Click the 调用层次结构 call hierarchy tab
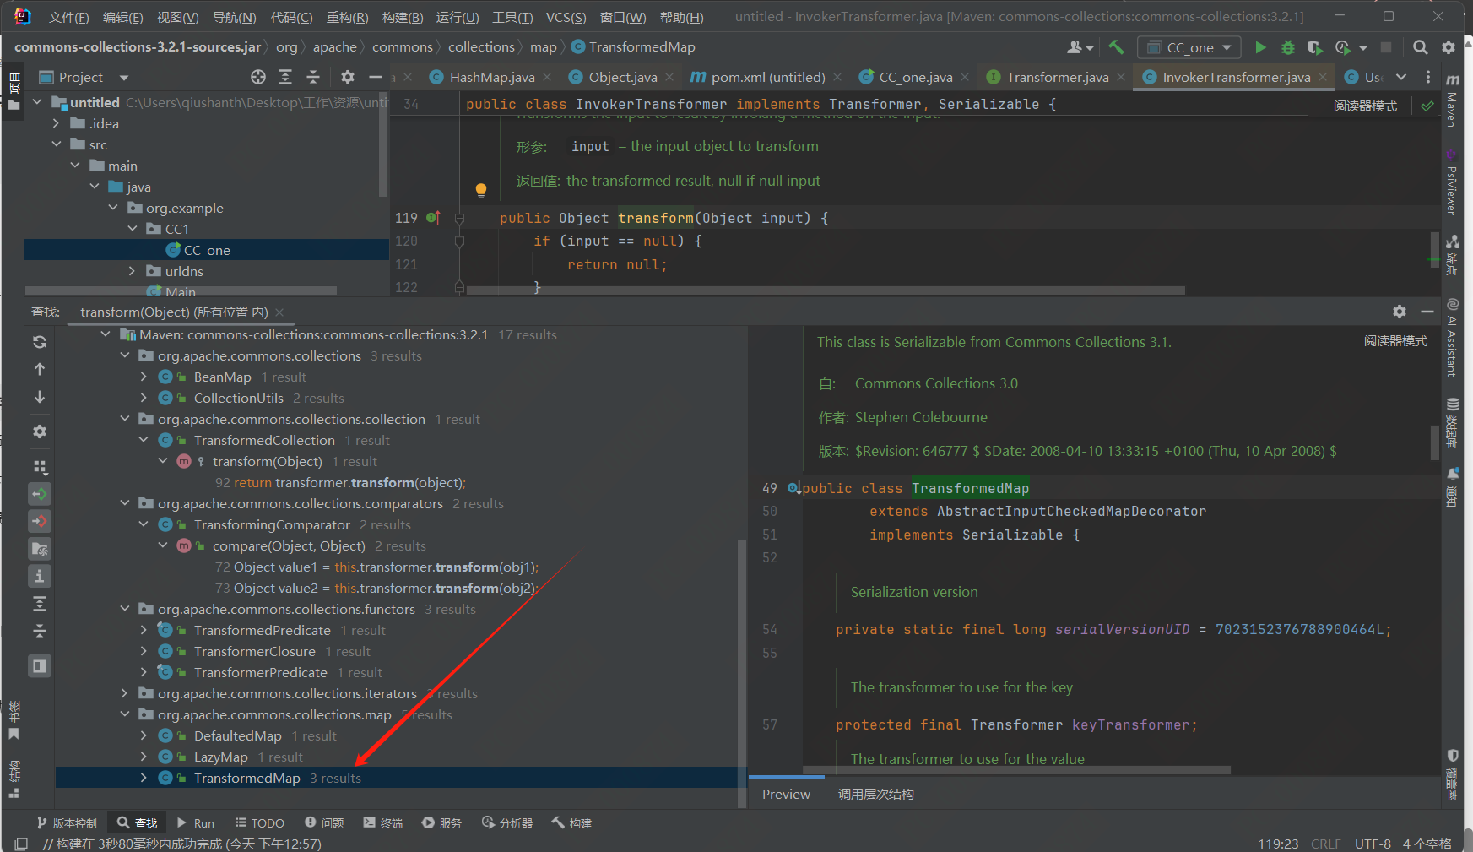1473x852 pixels. click(875, 794)
